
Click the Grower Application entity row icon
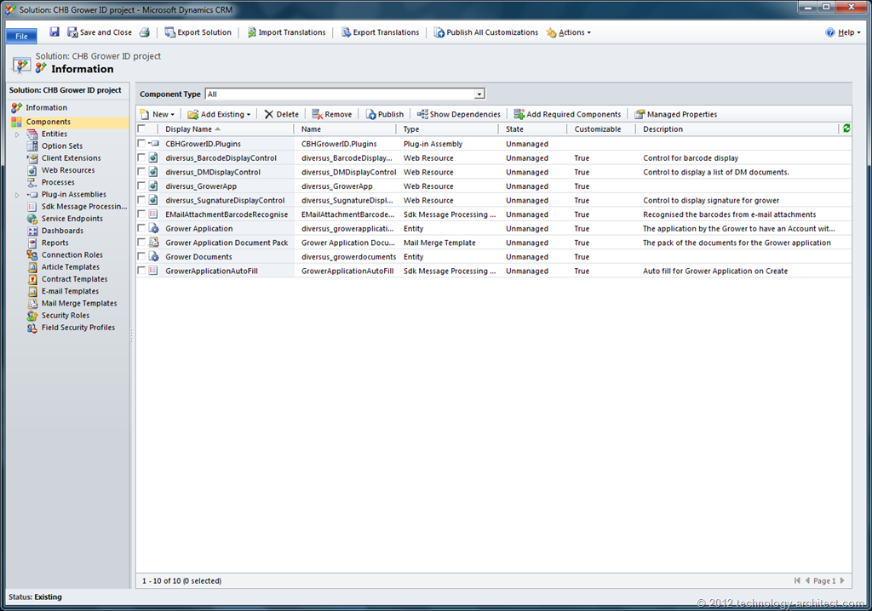[x=154, y=229]
